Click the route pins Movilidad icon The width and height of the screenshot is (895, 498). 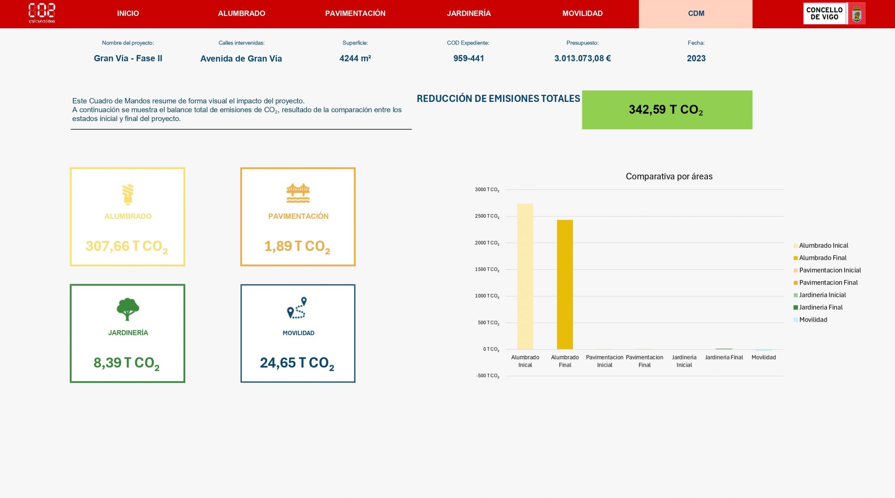[x=297, y=308]
